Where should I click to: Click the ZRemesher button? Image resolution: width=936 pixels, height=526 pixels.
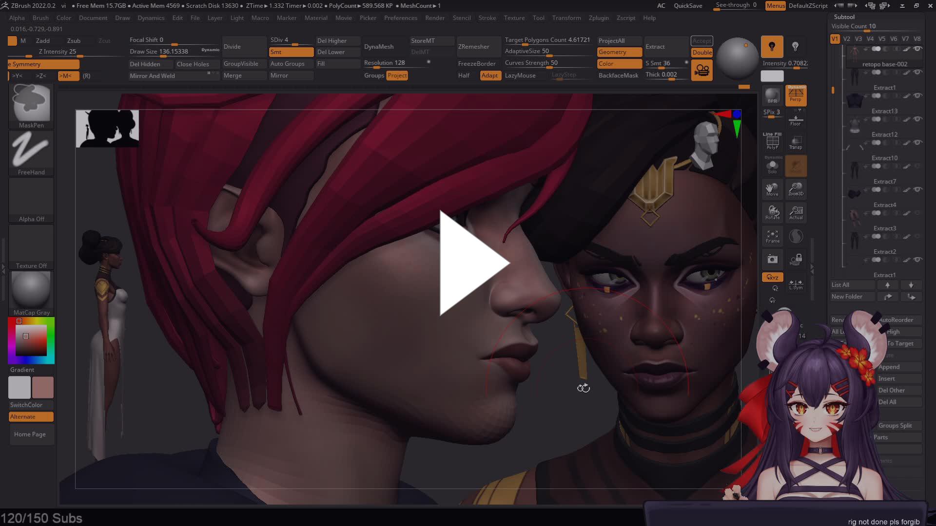(x=473, y=47)
